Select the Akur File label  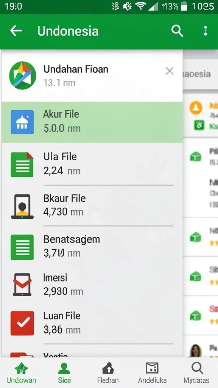(x=61, y=114)
